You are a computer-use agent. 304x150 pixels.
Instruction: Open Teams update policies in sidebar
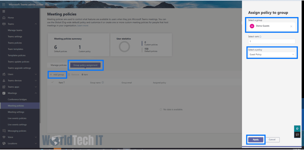pyautogui.click(x=18, y=62)
